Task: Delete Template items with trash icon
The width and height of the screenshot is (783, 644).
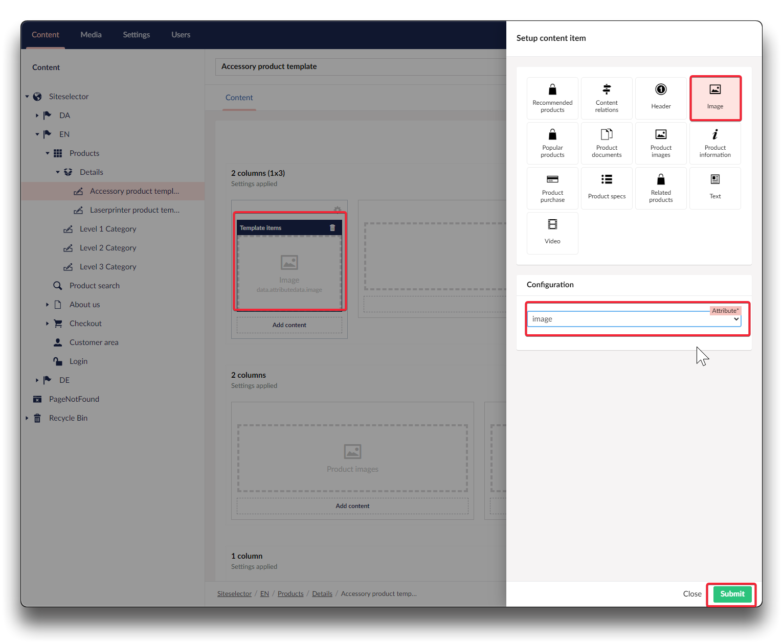Action: (x=332, y=228)
